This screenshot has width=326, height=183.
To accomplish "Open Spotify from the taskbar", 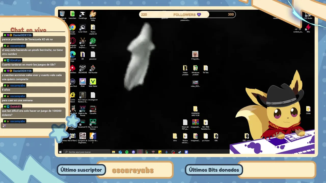I will pyautogui.click(x=127, y=152).
